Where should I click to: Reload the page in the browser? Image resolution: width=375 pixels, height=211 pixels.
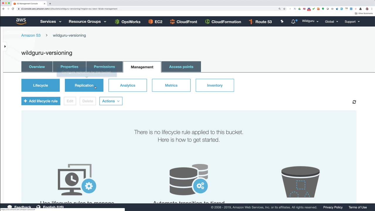coord(13,9)
